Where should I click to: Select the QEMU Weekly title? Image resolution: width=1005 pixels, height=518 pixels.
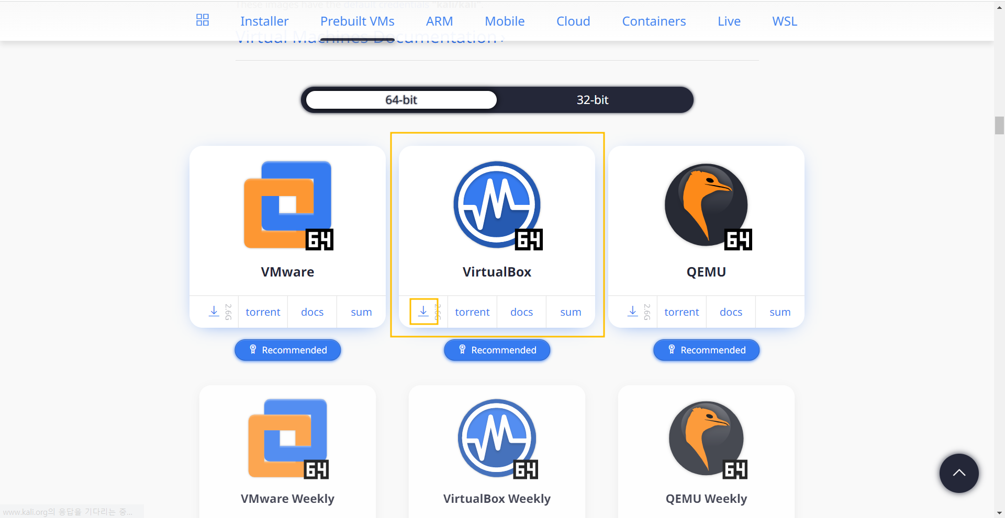coord(706,499)
